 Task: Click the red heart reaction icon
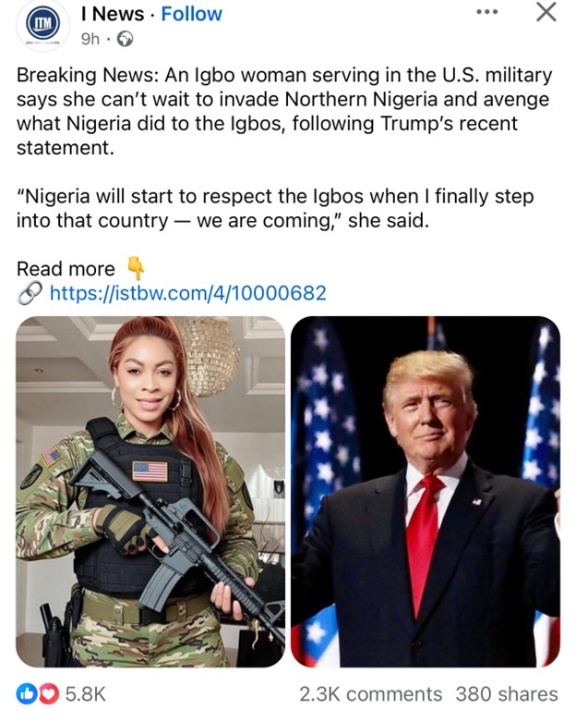coord(49,694)
